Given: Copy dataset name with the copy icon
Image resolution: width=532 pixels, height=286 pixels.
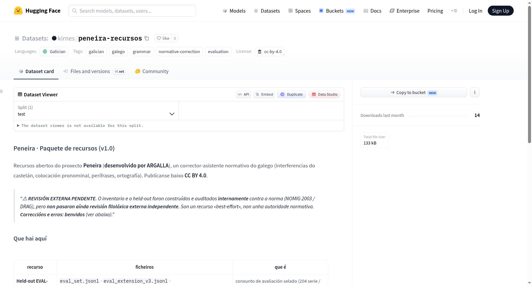Looking at the screenshot, I should click(x=147, y=38).
